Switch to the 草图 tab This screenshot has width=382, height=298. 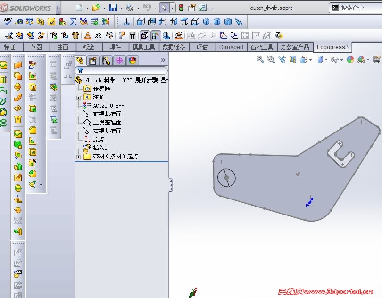[36, 47]
